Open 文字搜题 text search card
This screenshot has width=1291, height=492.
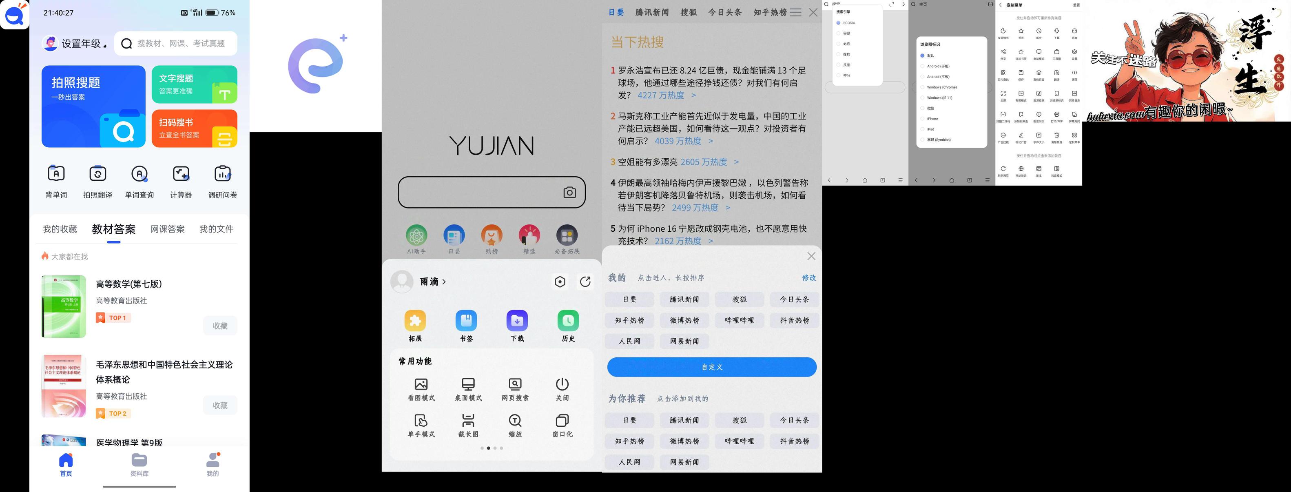(x=195, y=85)
